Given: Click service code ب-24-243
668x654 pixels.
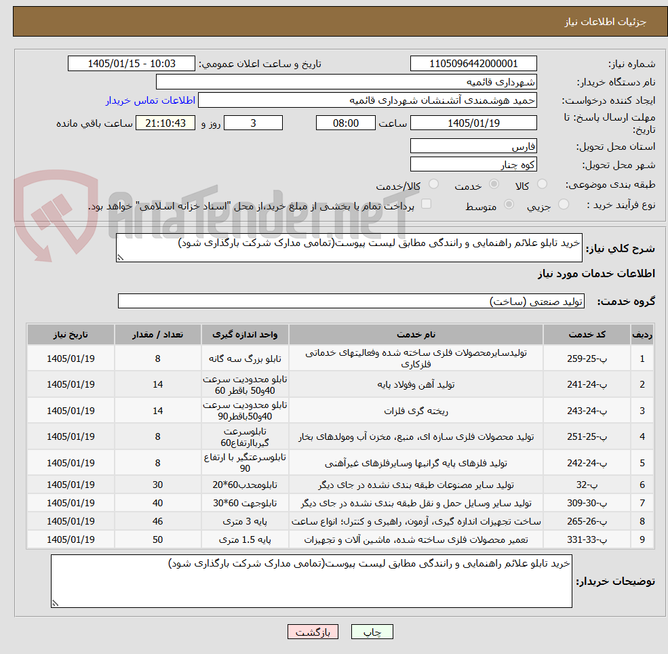Looking at the screenshot, I should [x=587, y=411].
